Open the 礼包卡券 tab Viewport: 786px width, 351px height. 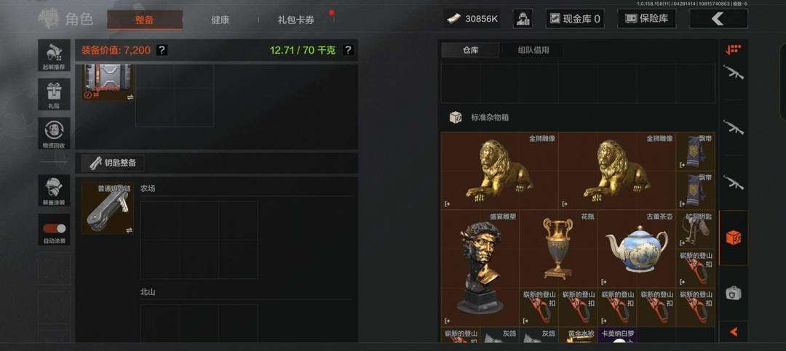(295, 20)
